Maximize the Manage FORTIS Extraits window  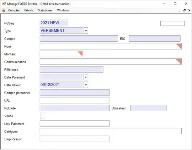pyautogui.click(x=175, y=4)
